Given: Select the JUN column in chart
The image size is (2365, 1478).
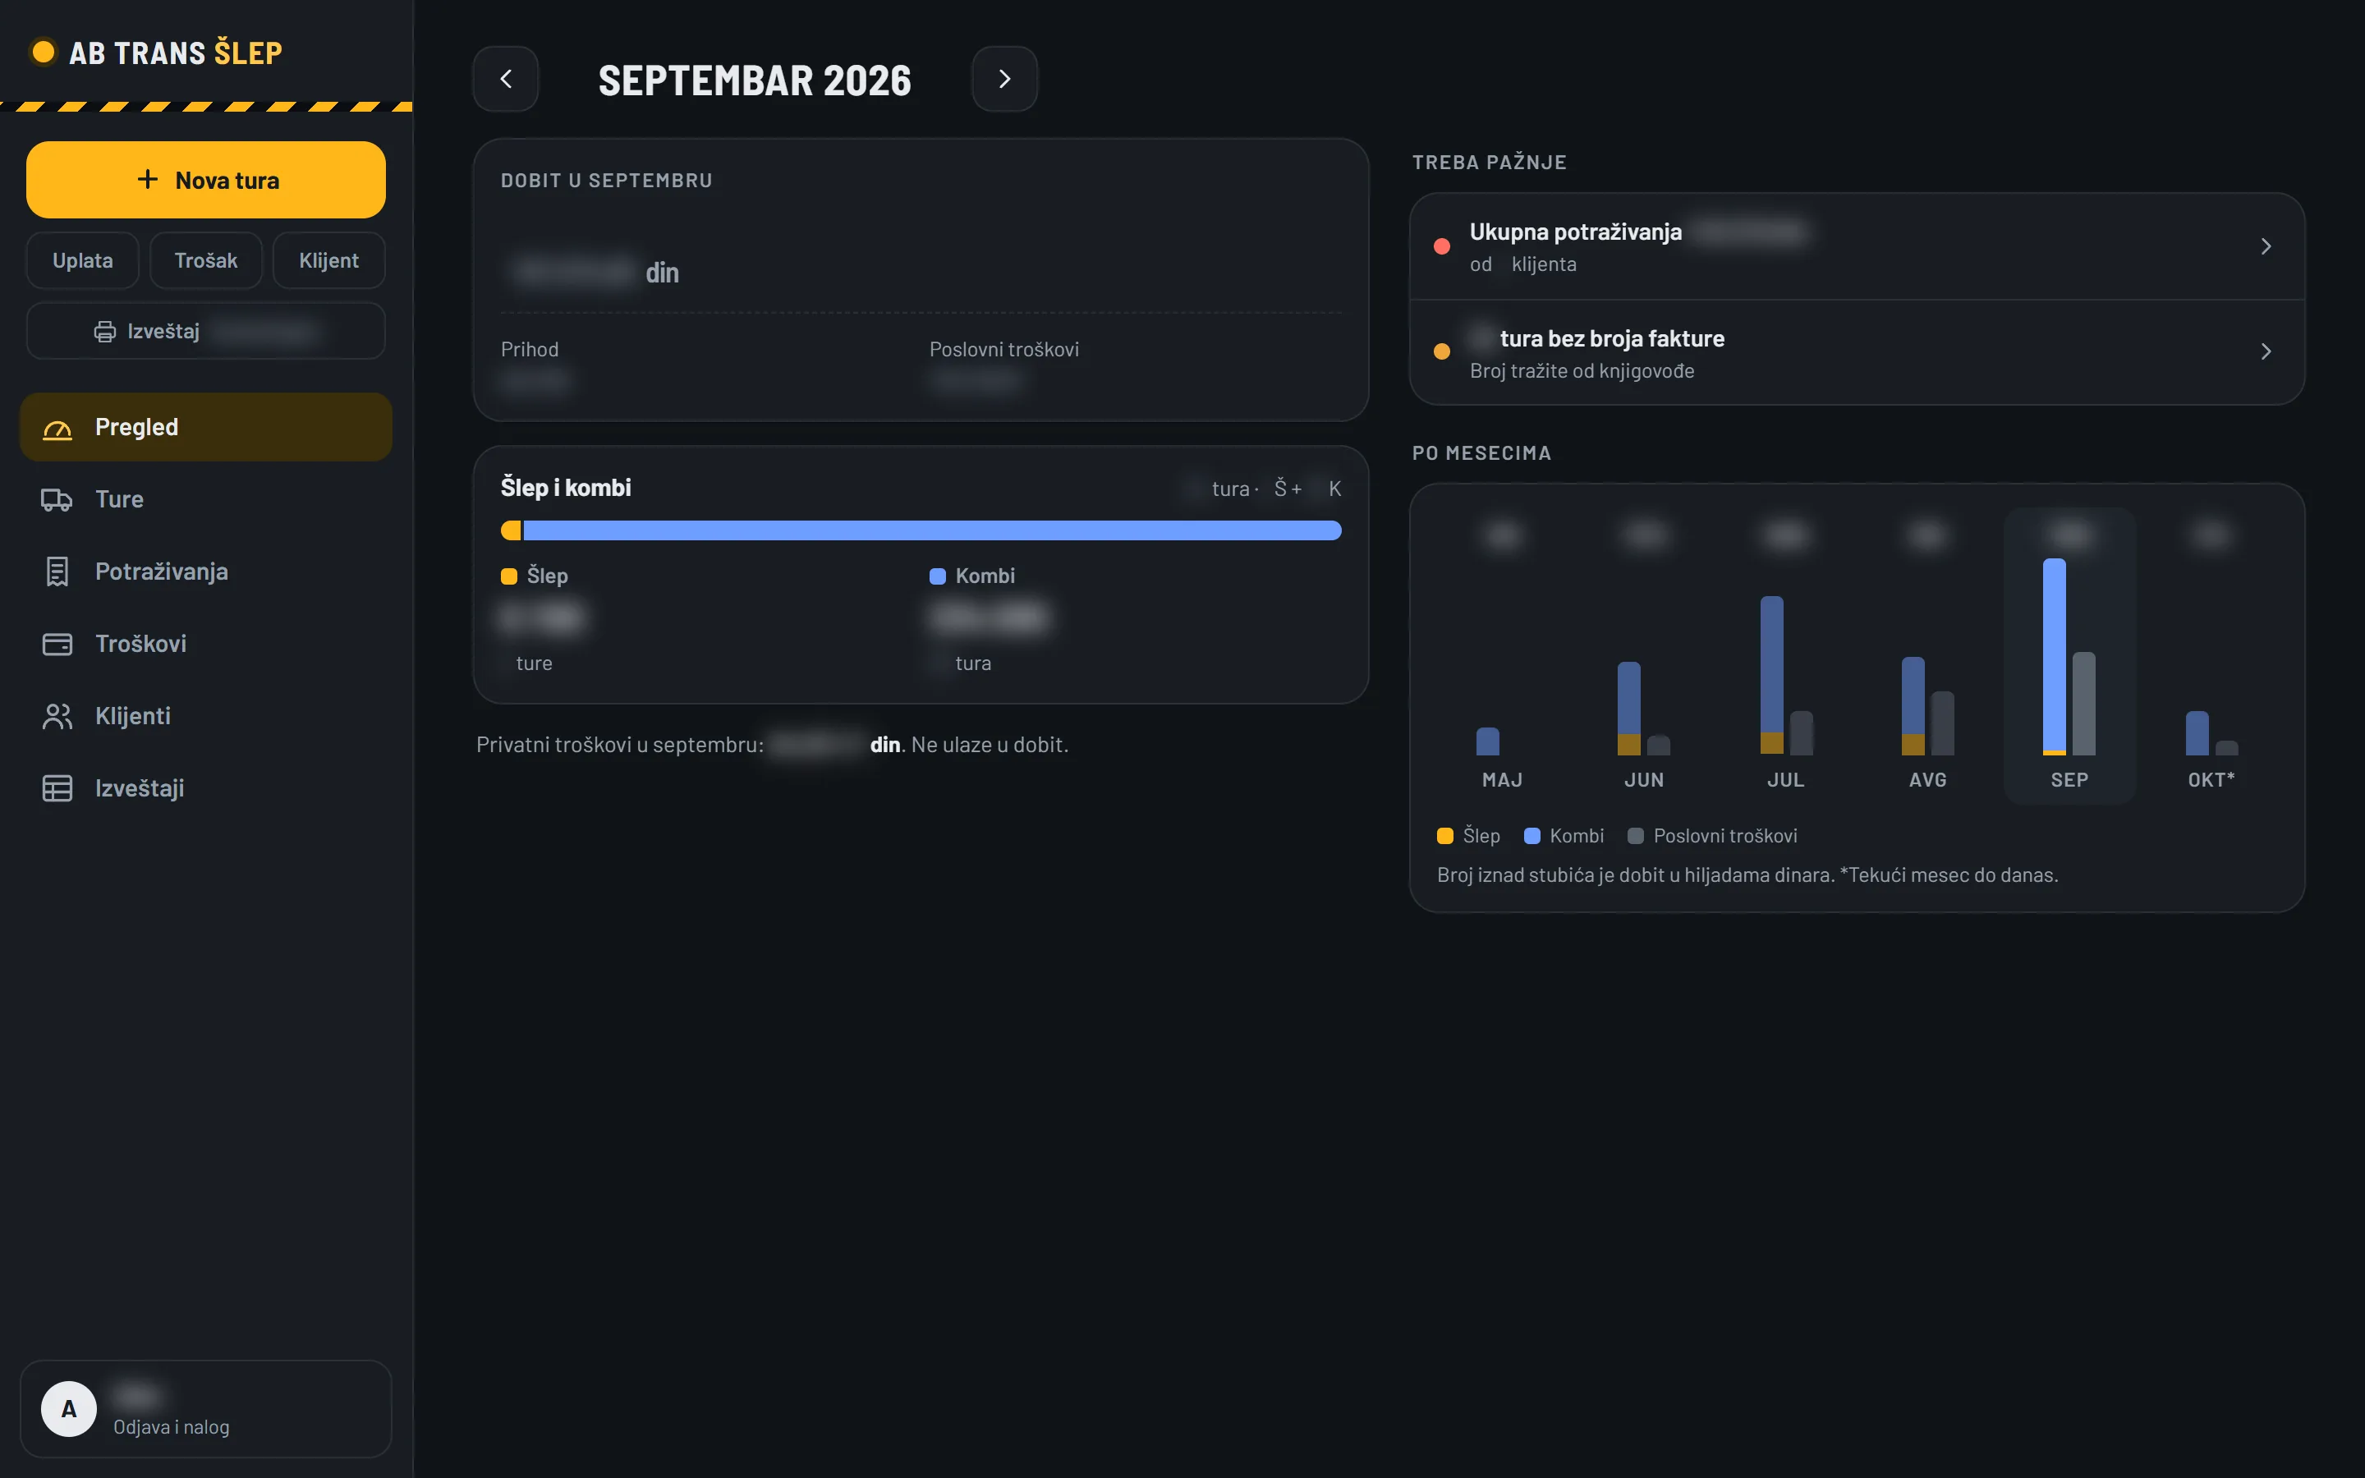Looking at the screenshot, I should coord(1644,656).
